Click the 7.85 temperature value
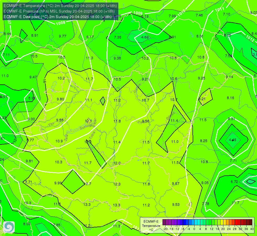This screenshot has height=236, width=257. tap(57, 225)
